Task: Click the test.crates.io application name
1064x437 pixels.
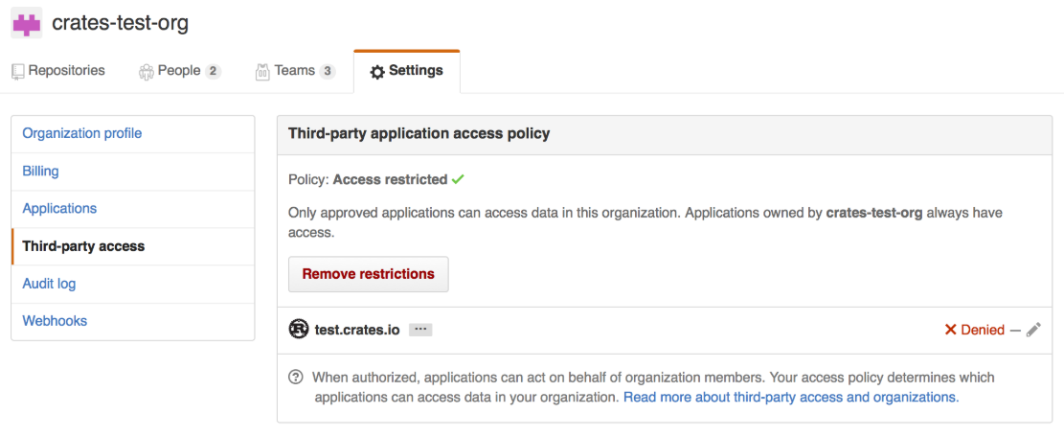Action: (357, 330)
